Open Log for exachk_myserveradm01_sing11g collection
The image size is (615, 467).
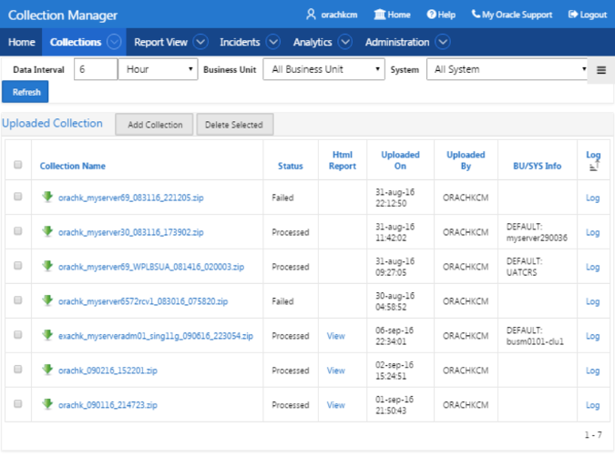point(592,336)
